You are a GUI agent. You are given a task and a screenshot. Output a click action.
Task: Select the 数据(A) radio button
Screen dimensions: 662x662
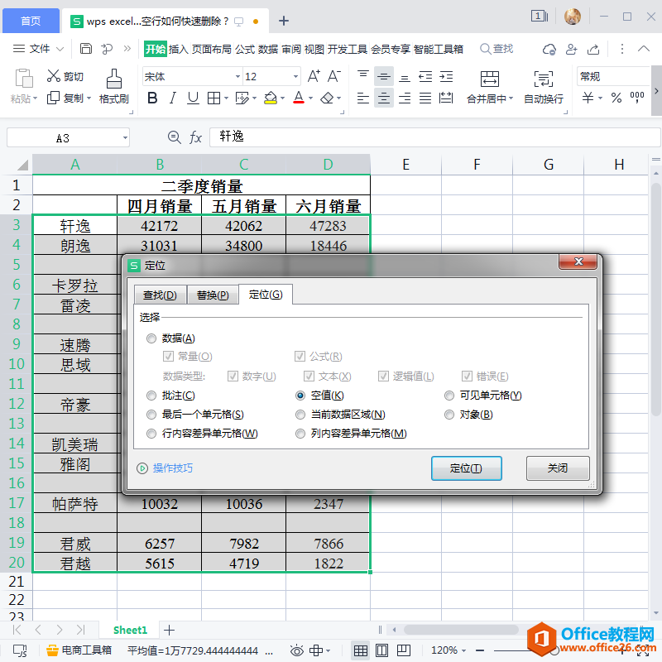coord(151,338)
